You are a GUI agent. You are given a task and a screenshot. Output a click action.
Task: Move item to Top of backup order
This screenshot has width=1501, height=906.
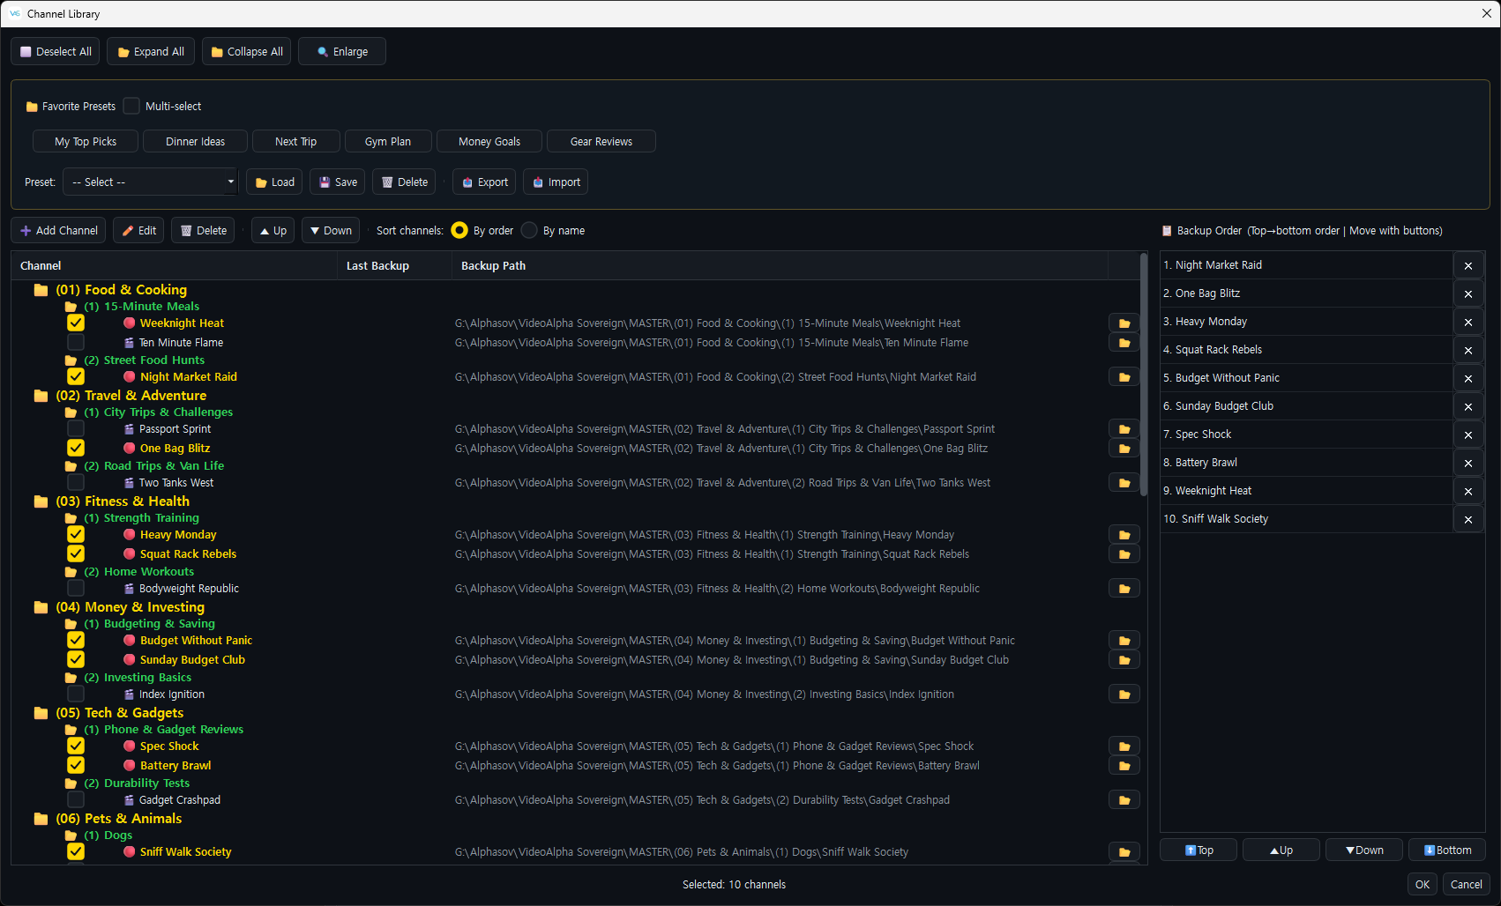coord(1199,850)
